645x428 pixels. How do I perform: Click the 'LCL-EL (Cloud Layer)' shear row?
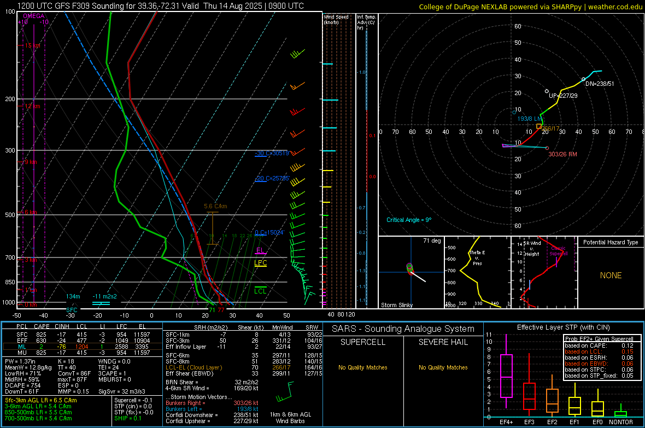click(x=244, y=367)
